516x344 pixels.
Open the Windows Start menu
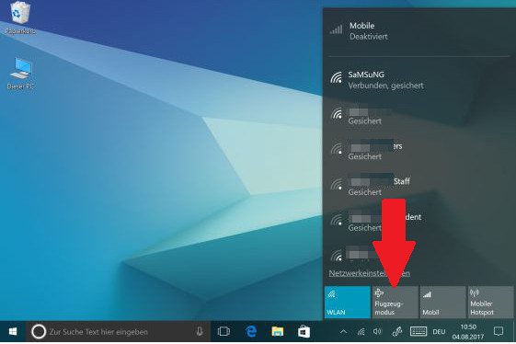tap(13, 331)
